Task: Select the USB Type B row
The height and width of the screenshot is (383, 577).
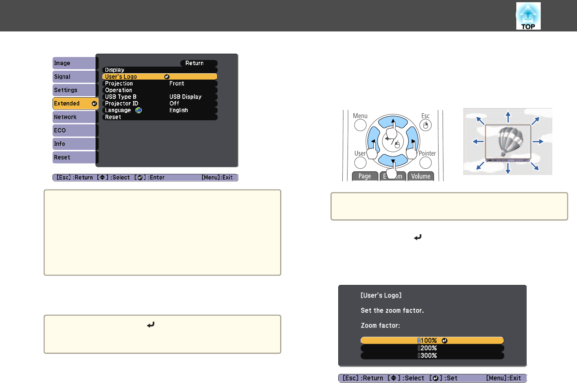Action: click(x=160, y=97)
